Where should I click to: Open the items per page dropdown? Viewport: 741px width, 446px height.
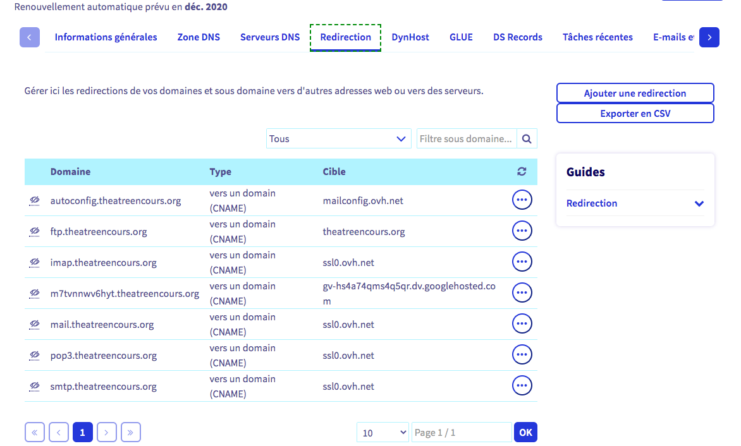coord(383,433)
